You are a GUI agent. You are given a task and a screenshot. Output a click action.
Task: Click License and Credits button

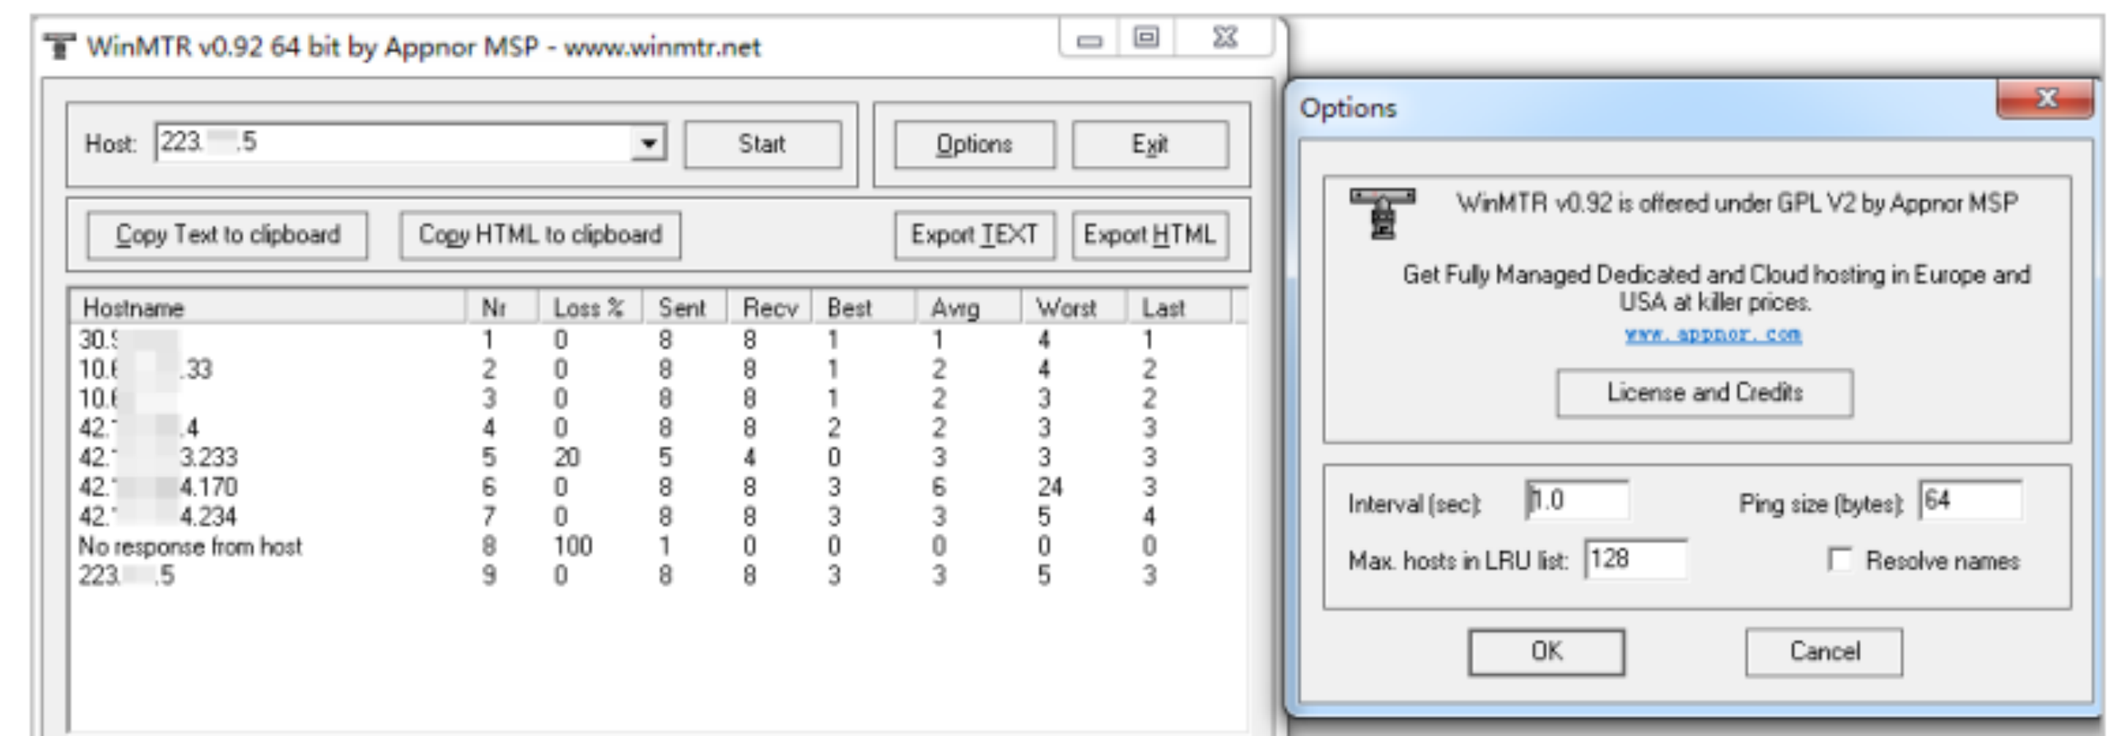click(x=1705, y=394)
